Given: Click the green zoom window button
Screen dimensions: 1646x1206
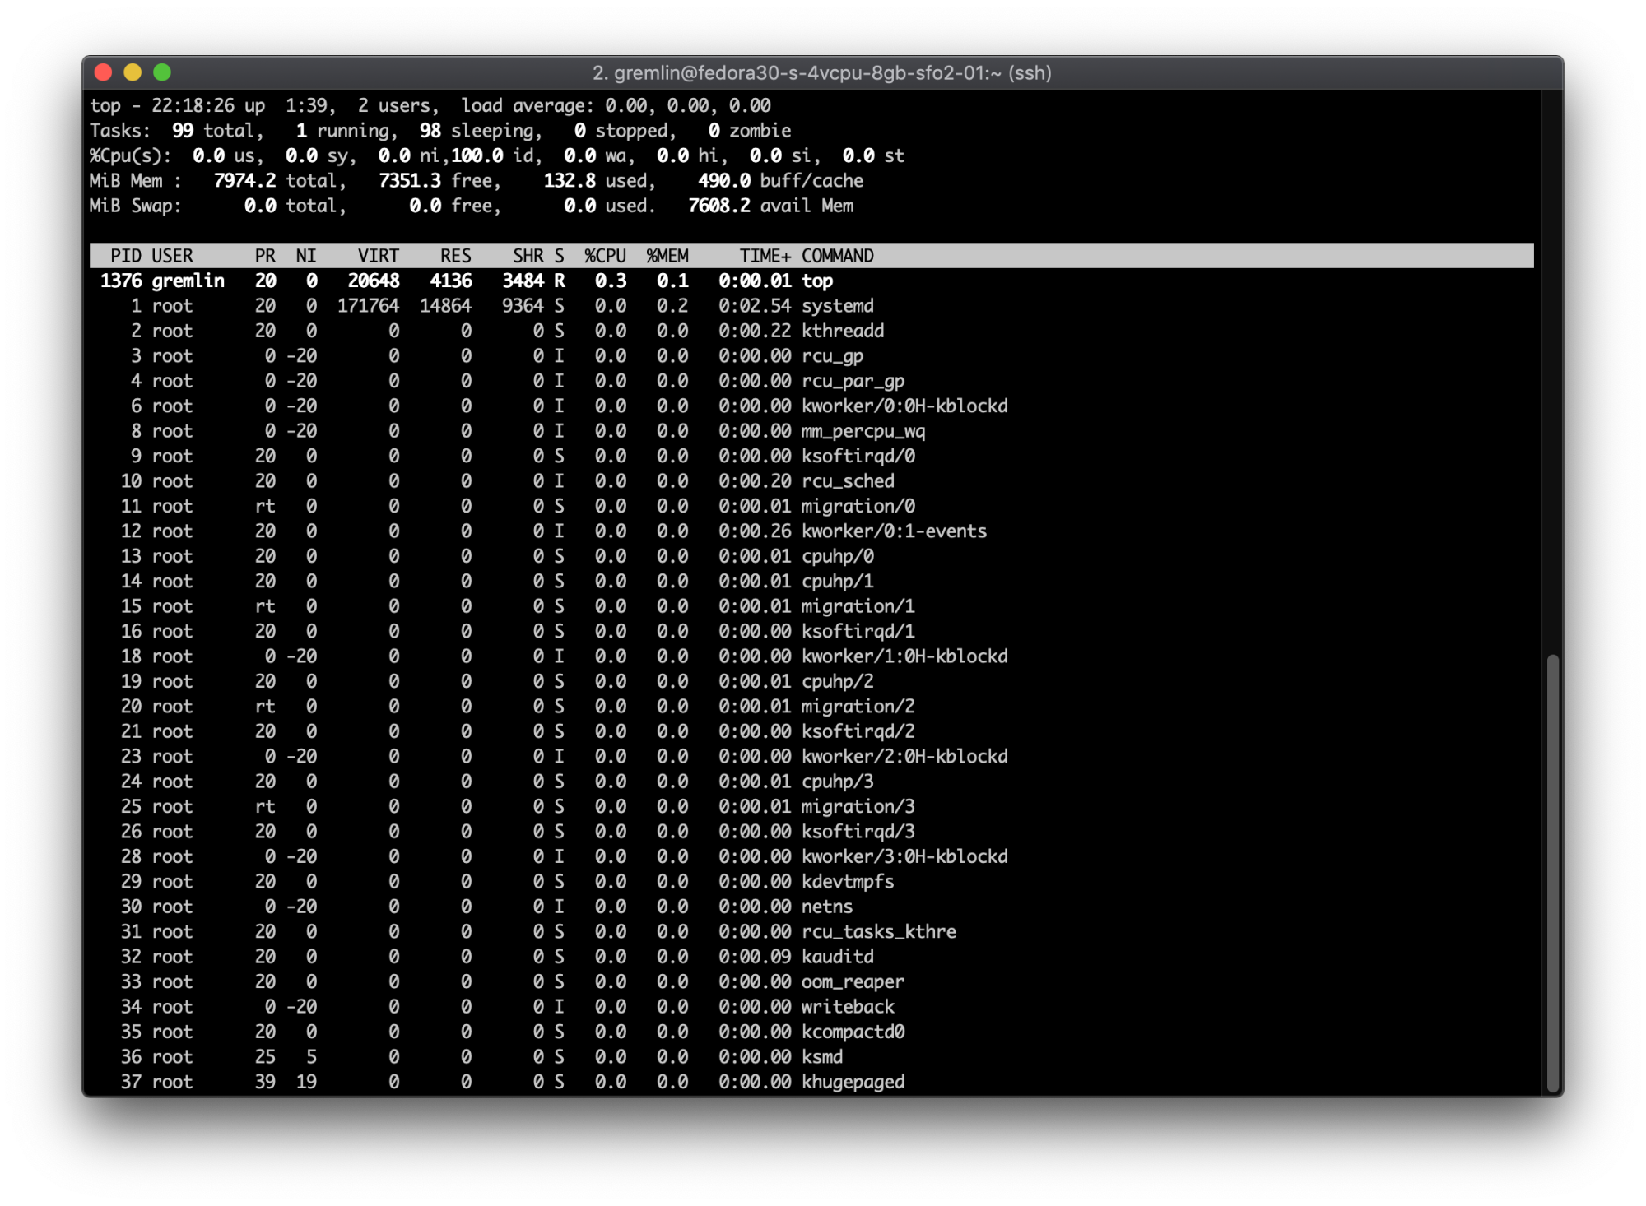Looking at the screenshot, I should pos(162,72).
